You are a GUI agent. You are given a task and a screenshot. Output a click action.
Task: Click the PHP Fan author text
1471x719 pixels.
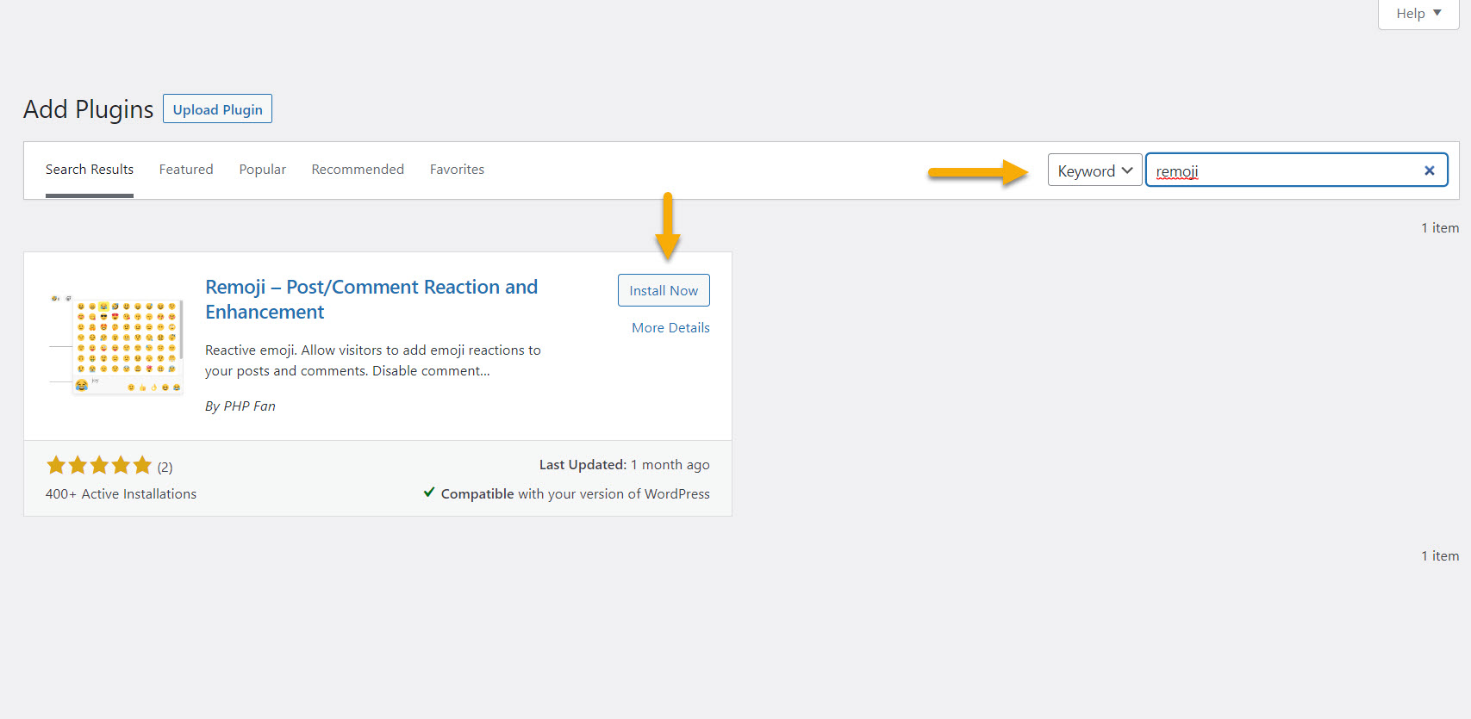pyautogui.click(x=250, y=406)
